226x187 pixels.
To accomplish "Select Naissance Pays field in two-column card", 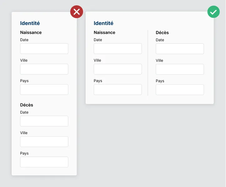I will [x=118, y=89].
